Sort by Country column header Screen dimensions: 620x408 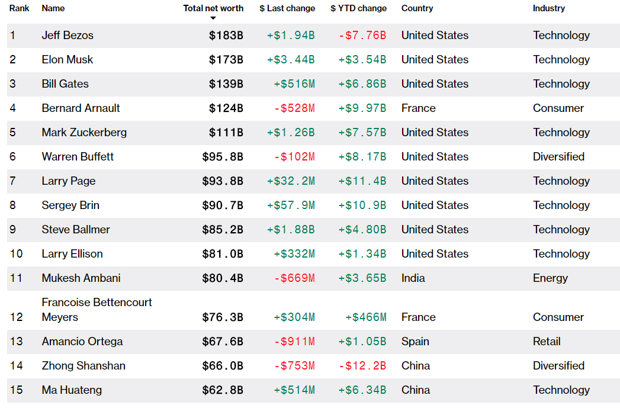point(417,8)
